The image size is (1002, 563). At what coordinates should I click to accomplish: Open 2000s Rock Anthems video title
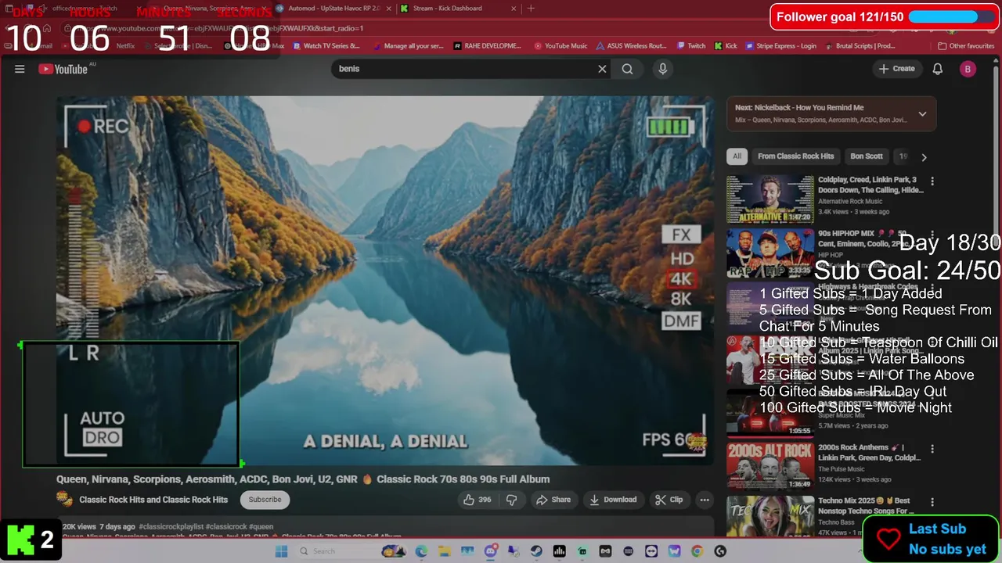(x=869, y=452)
